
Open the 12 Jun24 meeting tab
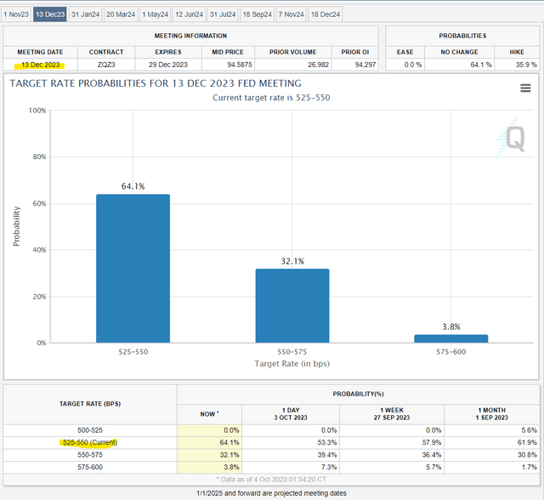189,14
